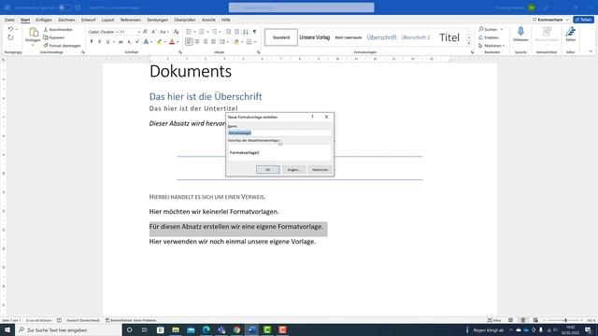Click the numbered list icon
Screen dimensions: 598x336
click(x=202, y=32)
